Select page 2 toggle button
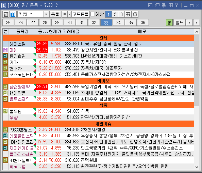202x173 pixels. click(x=115, y=14)
